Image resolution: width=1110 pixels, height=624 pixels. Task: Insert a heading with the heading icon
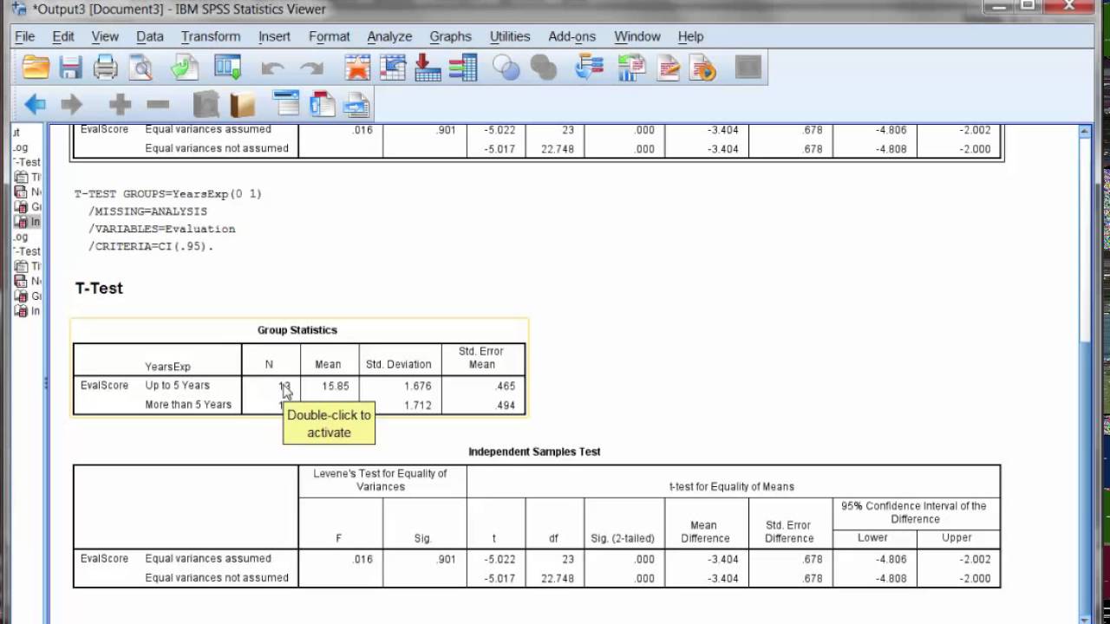(x=286, y=104)
